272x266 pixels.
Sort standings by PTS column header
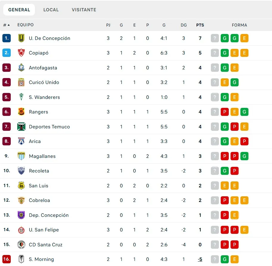pos(200,25)
